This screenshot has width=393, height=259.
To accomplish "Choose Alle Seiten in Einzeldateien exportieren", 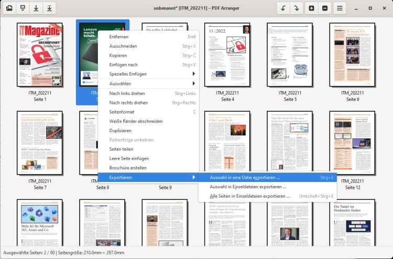I will tap(249, 196).
